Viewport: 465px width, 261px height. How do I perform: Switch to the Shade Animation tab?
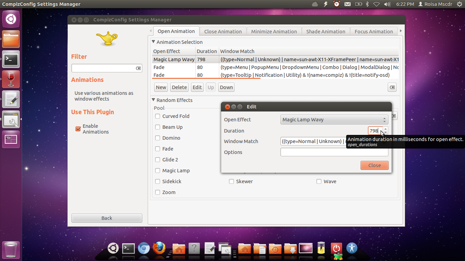[326, 32]
